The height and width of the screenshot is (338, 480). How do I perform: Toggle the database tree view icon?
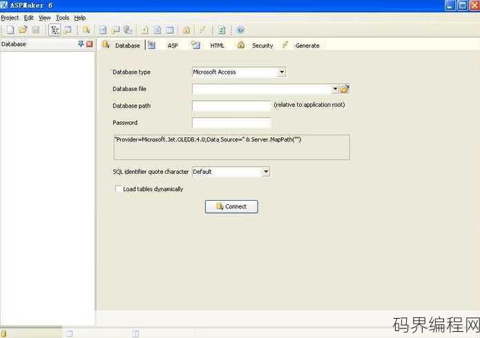pyautogui.click(x=55, y=30)
